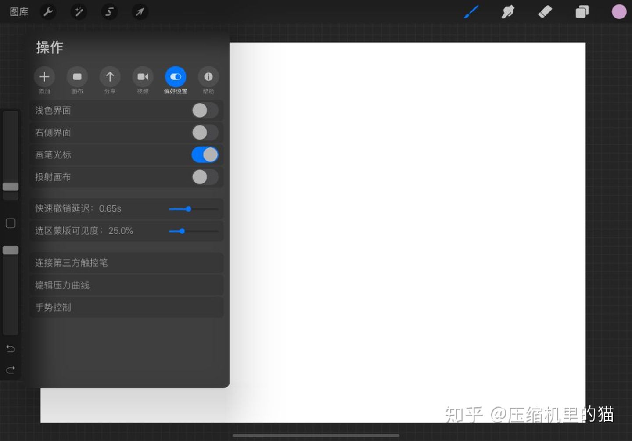Click the undo arrow

(11, 349)
